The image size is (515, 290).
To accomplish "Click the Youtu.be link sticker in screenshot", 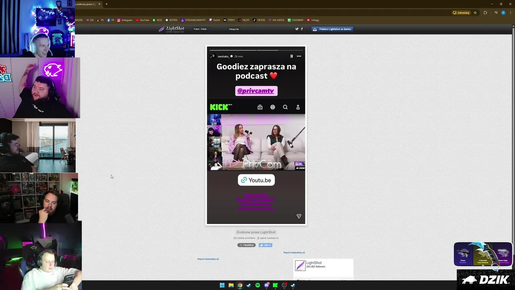I will [256, 180].
